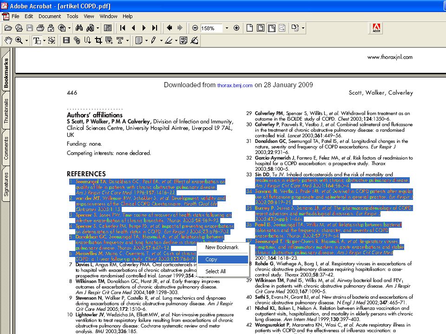The width and height of the screenshot is (446, 334).
Task: Select the Text Select tool
Action: click(37, 40)
